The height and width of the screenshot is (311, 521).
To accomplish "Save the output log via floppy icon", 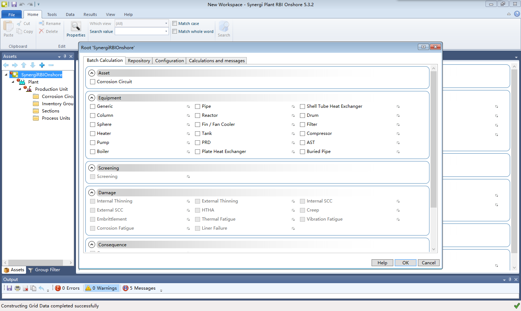I will coord(9,288).
